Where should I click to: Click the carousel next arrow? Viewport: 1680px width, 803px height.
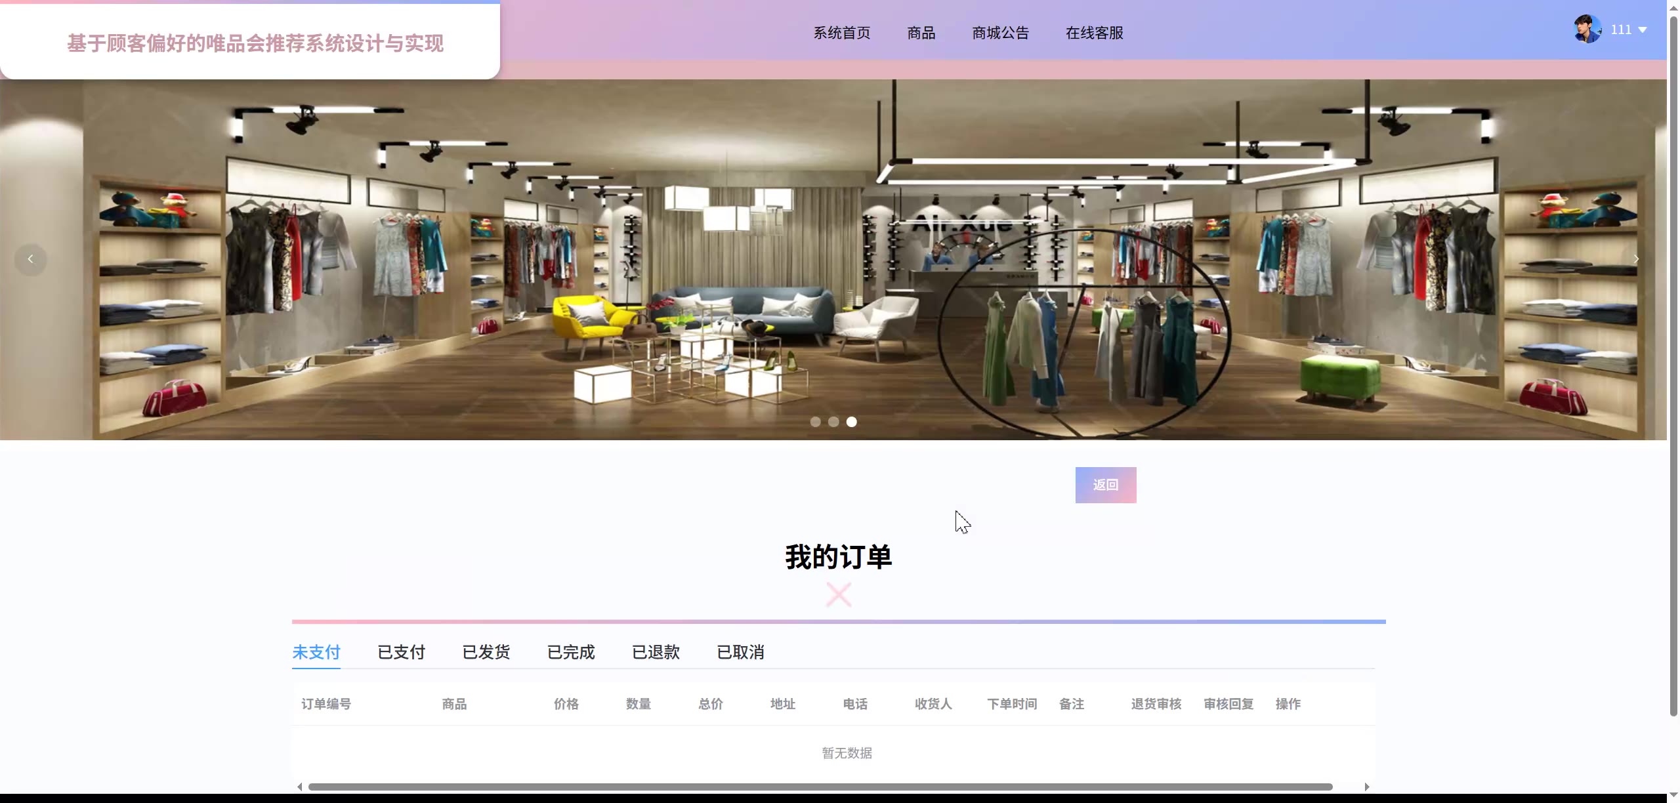1636,259
